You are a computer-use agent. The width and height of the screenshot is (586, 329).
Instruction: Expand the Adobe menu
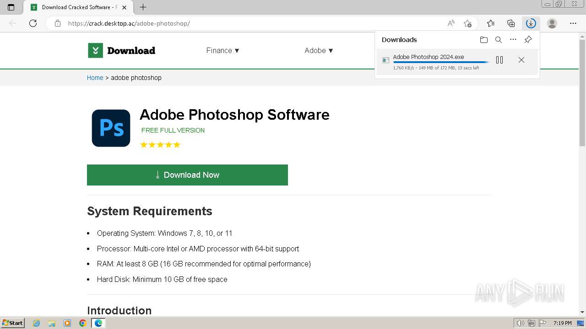click(x=319, y=50)
